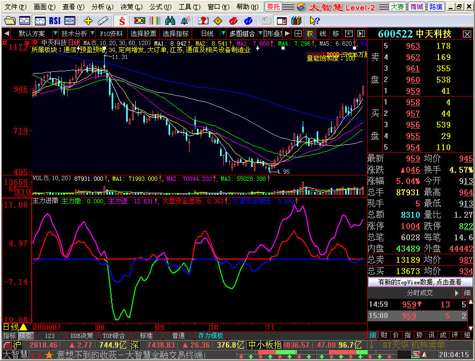Viewport: 475px width, 361px height.
Task: Toggle the 权 adjustment button
Action: (310, 34)
